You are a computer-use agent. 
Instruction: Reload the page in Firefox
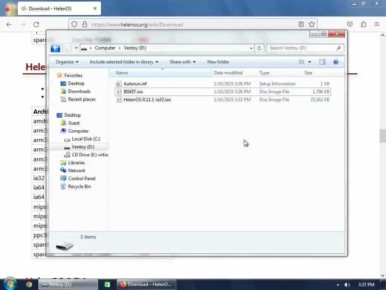click(x=36, y=25)
